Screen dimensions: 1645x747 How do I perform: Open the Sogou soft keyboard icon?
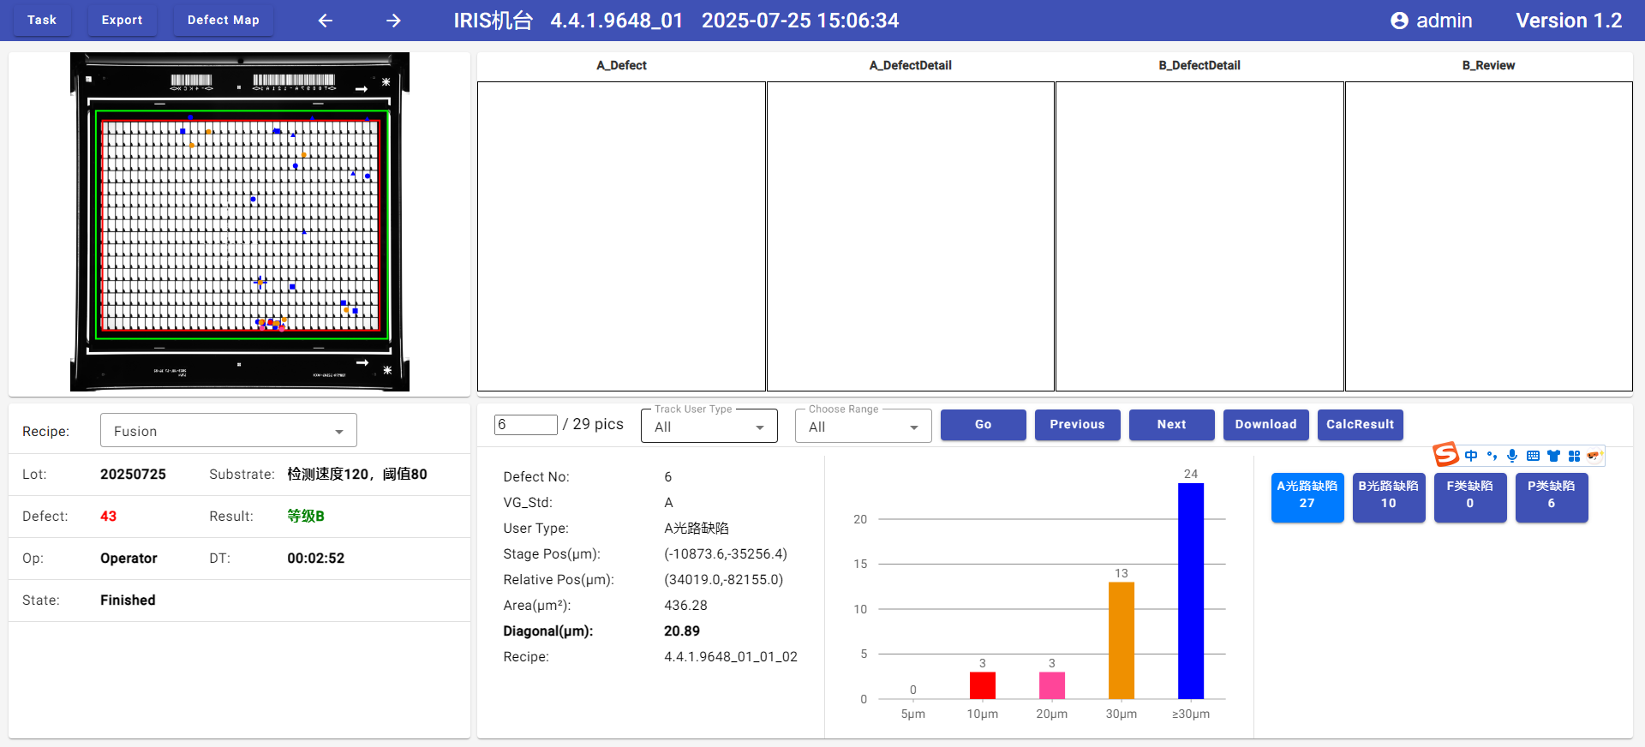coord(1533,456)
